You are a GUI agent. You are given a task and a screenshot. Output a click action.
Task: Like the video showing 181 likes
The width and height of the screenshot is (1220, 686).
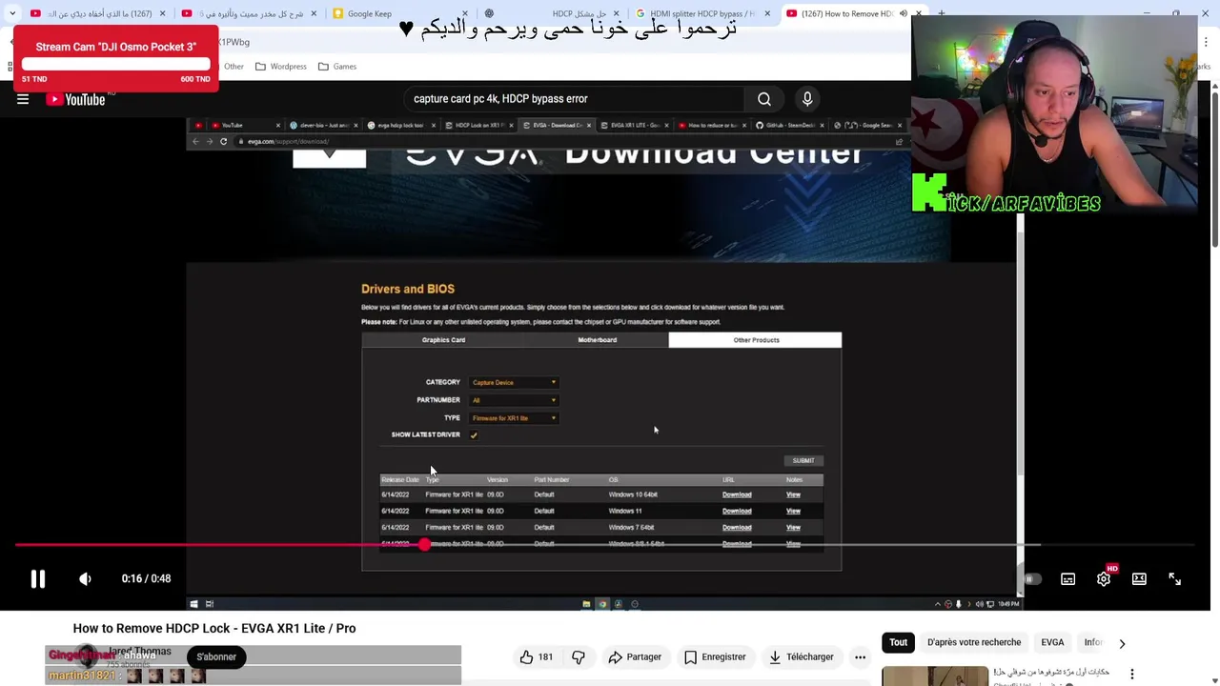point(537,656)
